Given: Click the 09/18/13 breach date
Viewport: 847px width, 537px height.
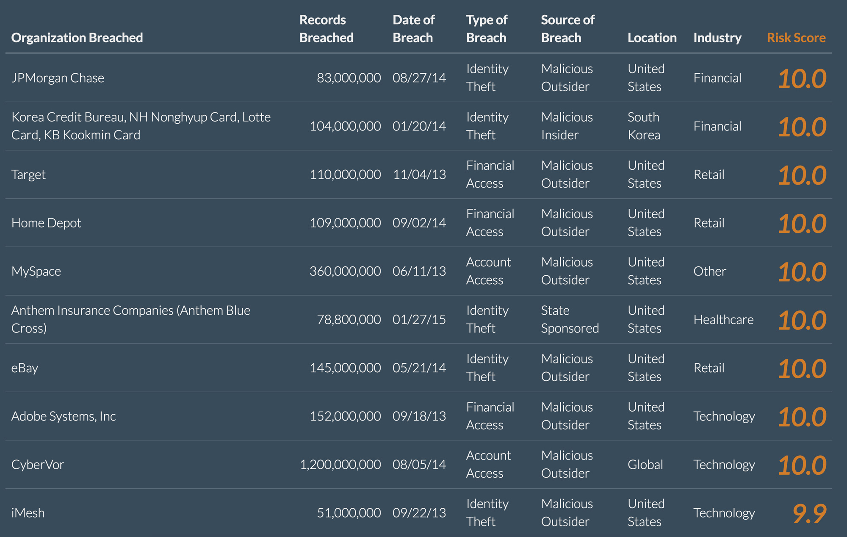Looking at the screenshot, I should pyautogui.click(x=419, y=416).
